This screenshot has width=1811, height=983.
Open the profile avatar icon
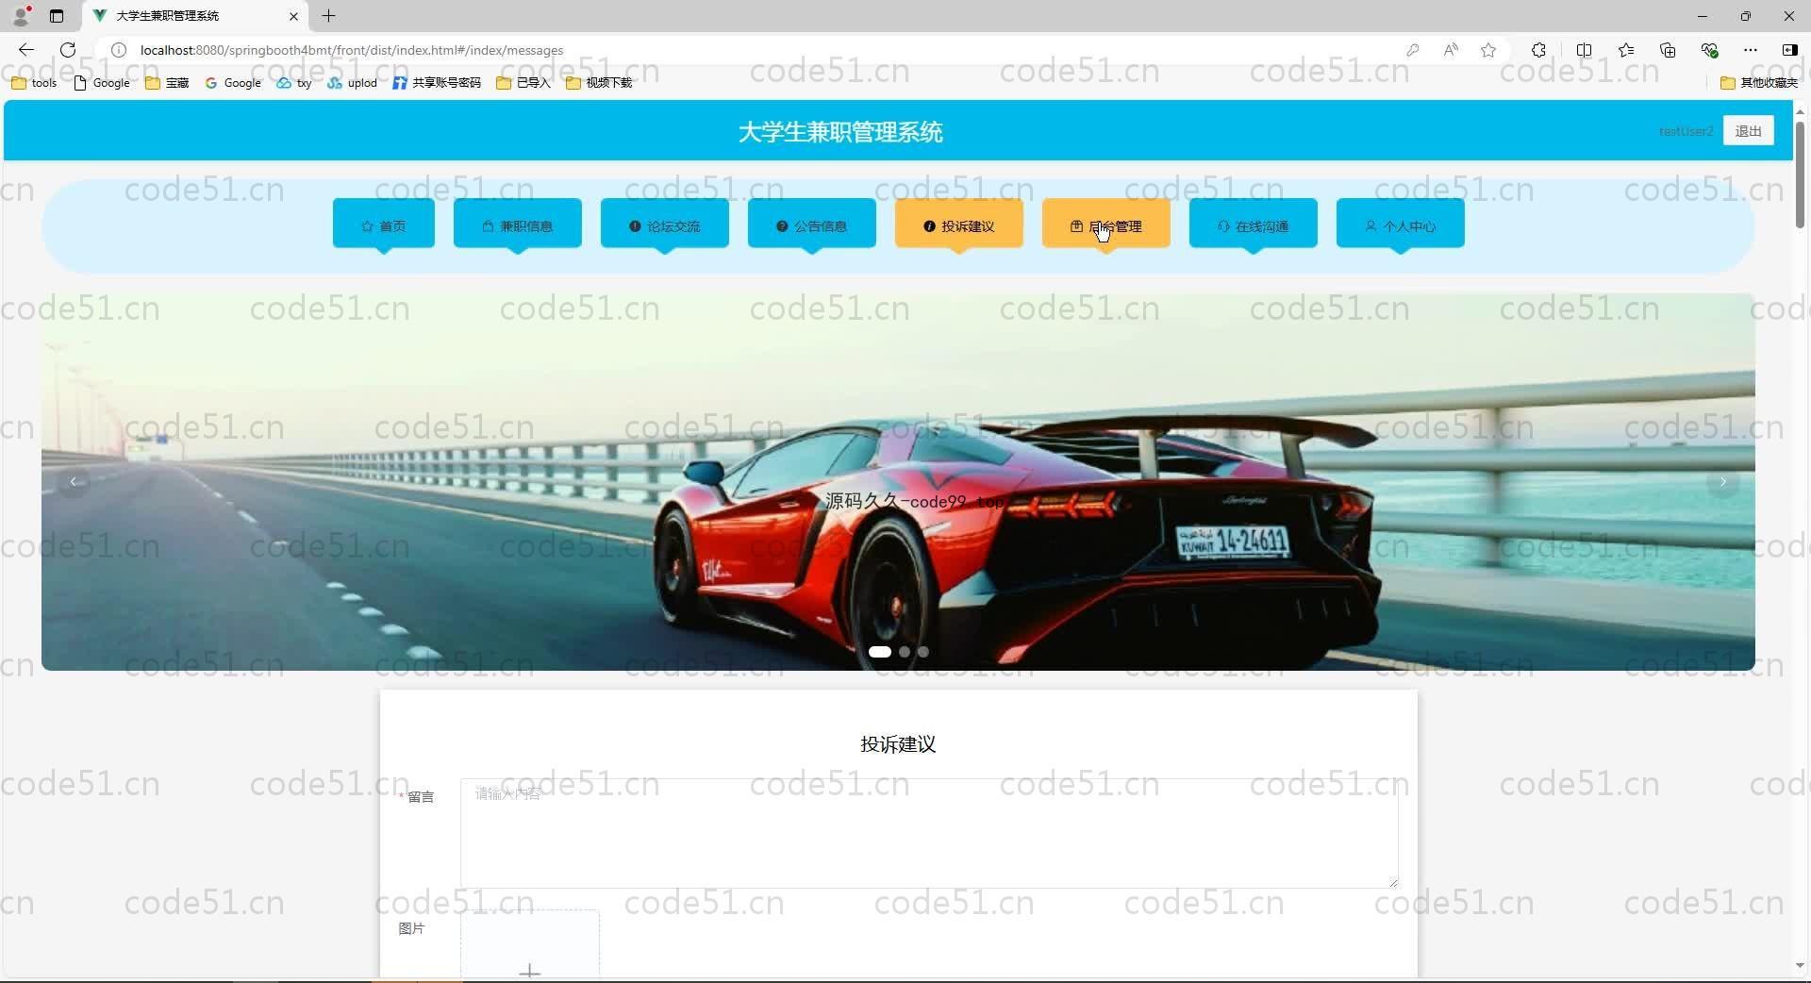21,15
